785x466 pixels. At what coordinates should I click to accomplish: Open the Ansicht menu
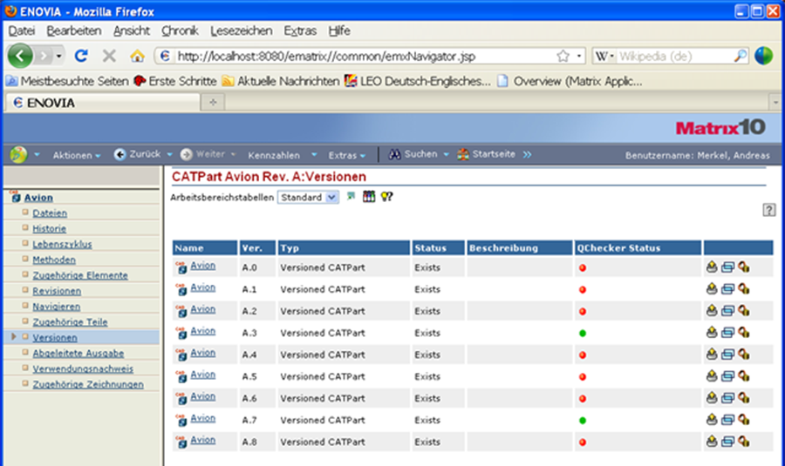pyautogui.click(x=131, y=31)
